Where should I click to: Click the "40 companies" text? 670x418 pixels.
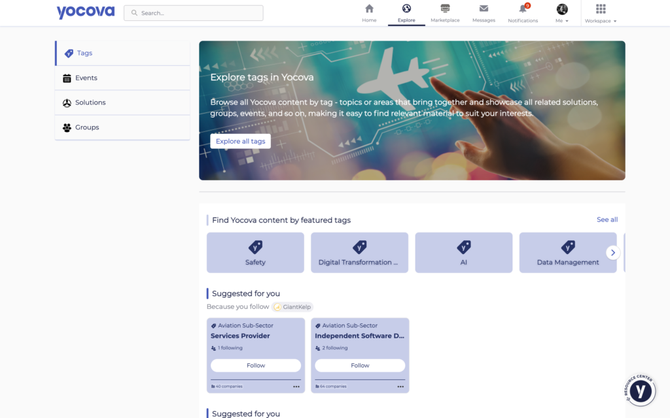tap(229, 387)
